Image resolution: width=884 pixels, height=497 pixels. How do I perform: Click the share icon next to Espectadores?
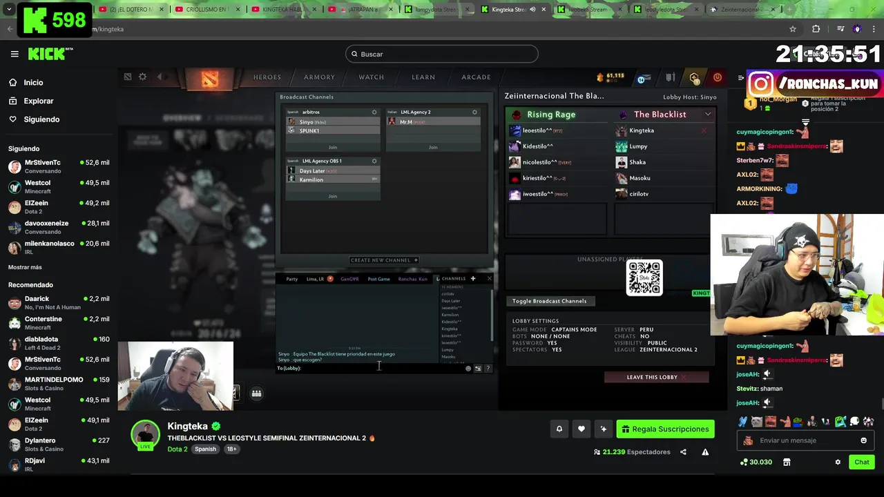[683, 452]
